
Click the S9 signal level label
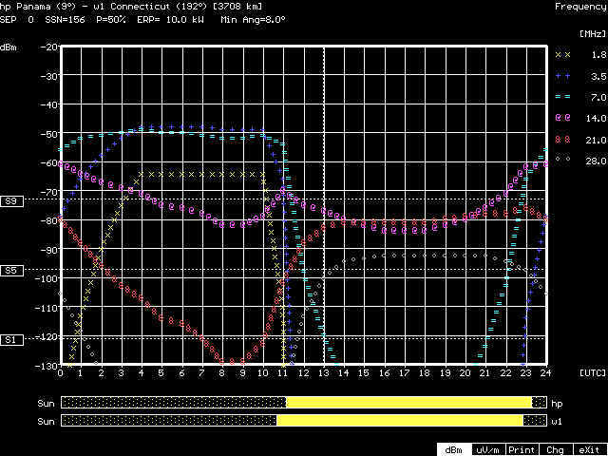(x=11, y=201)
